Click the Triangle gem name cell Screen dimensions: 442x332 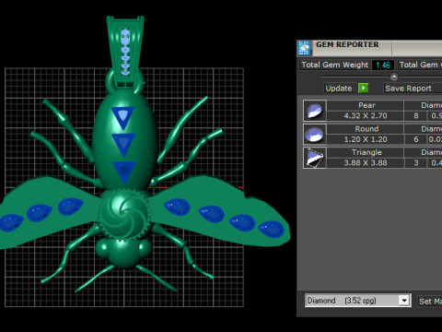(366, 152)
